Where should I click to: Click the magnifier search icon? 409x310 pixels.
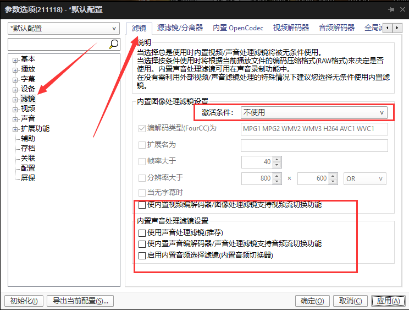pos(114,44)
